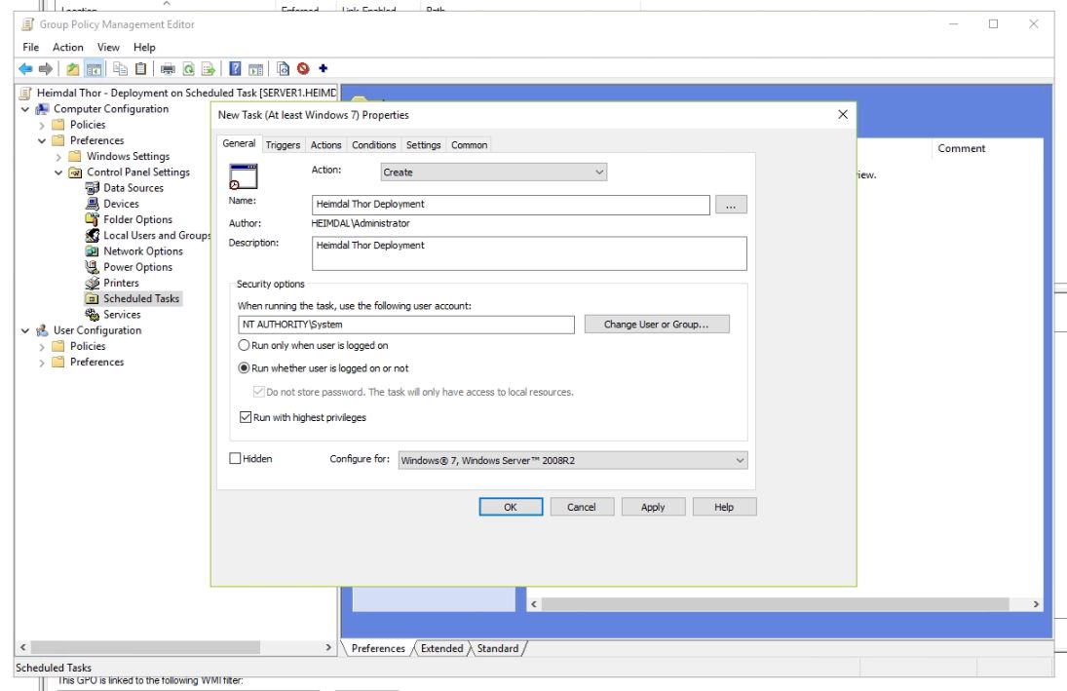Open the Configure for dropdown
Viewport: 1067px width, 691px height.
(x=740, y=459)
